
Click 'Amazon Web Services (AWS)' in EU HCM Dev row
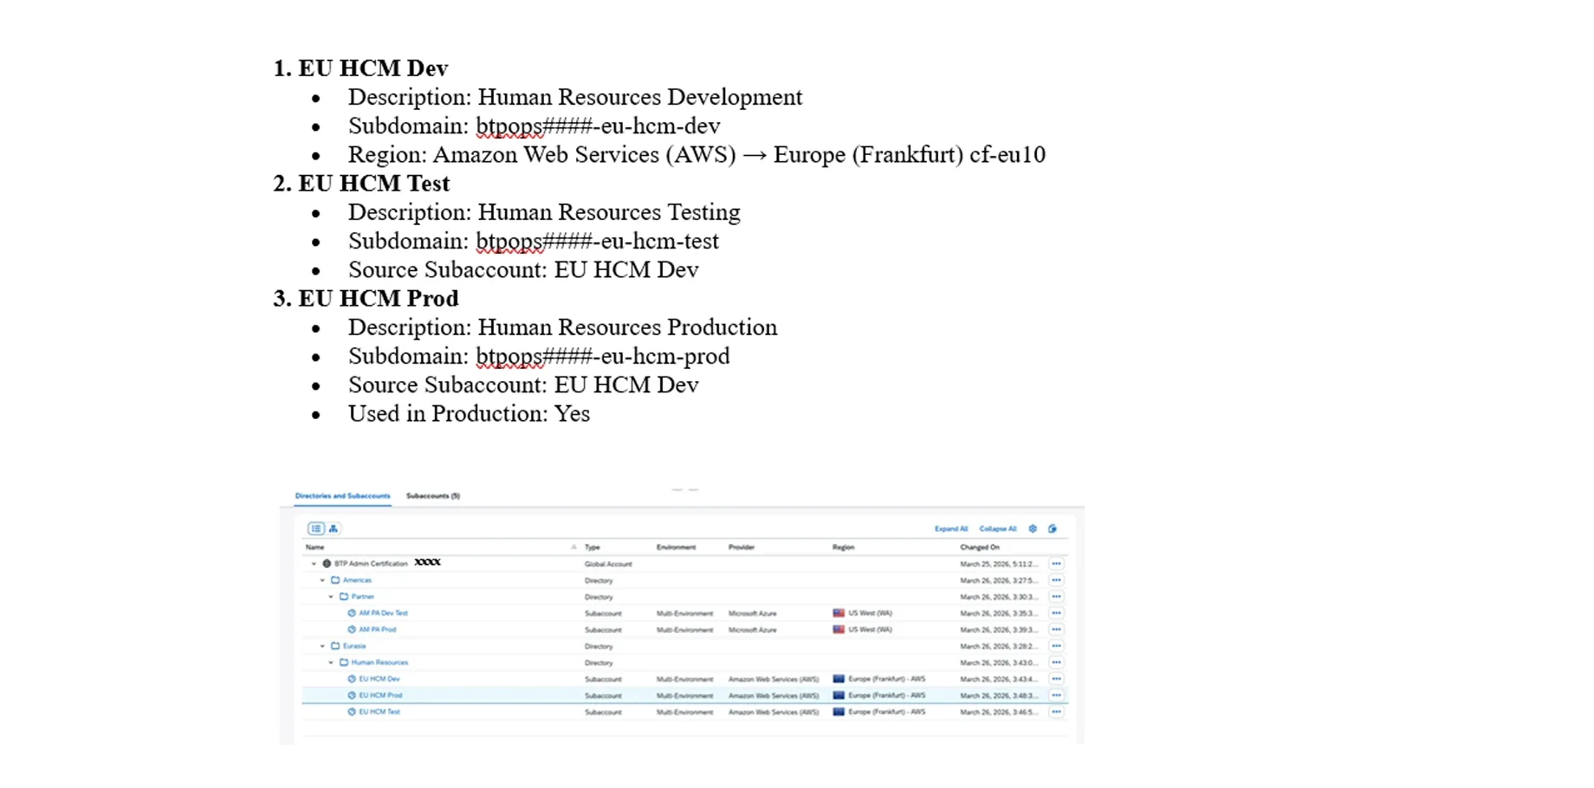774,679
